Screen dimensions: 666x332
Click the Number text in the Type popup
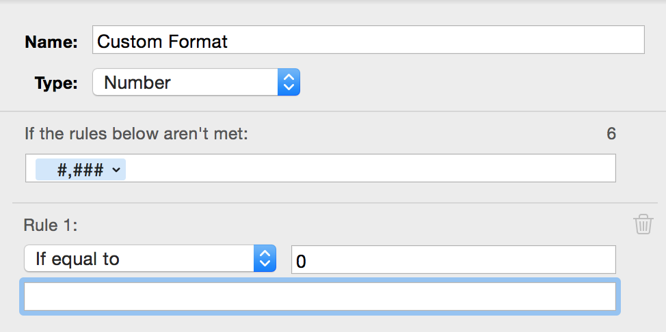tap(137, 83)
